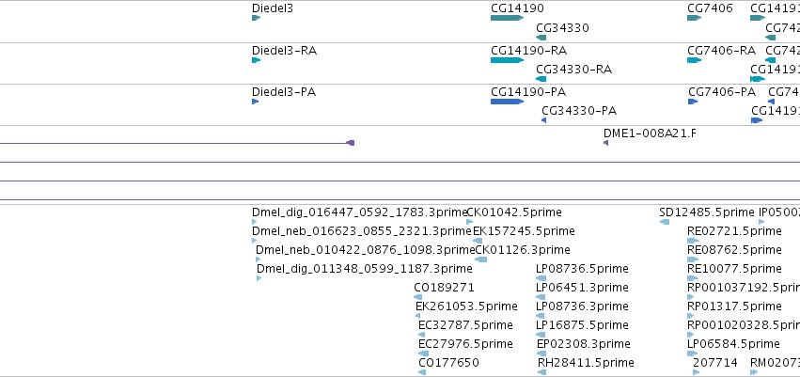Select Dmel_neb_010422_0876_1098.3prime EST label
Image resolution: width=800 pixels, height=377 pixels.
click(x=366, y=250)
